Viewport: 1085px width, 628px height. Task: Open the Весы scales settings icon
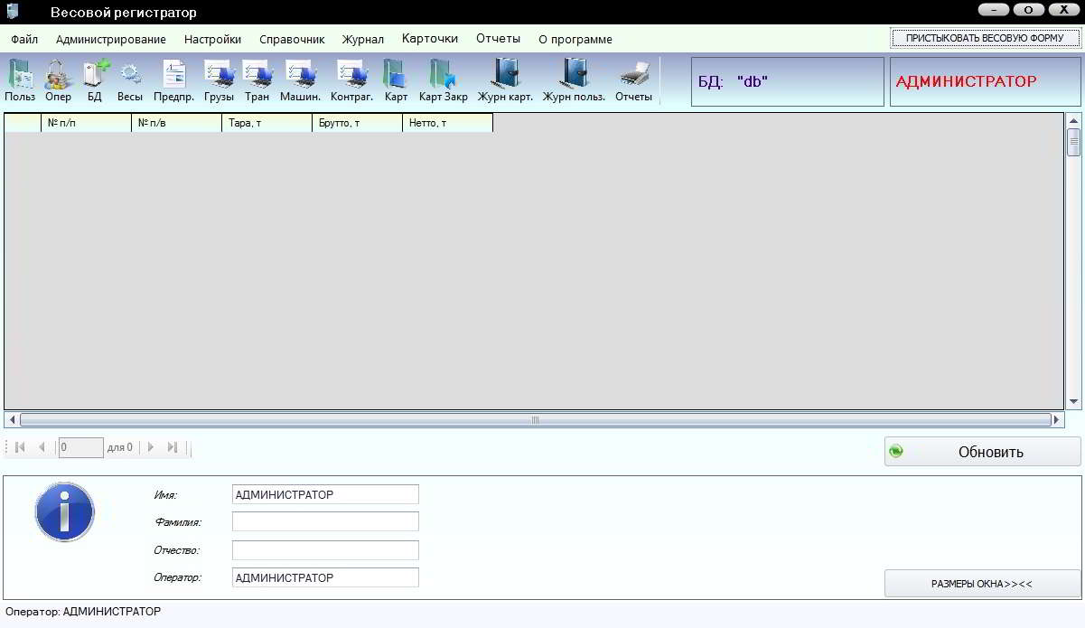[130, 79]
